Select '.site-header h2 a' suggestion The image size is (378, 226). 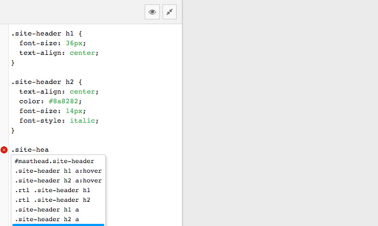pos(58,219)
